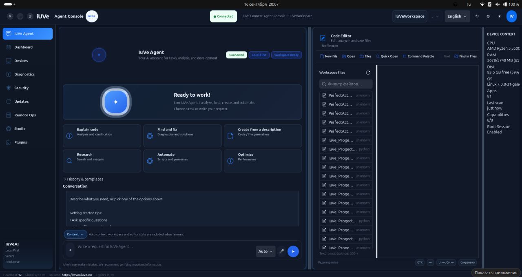The image size is (522, 277).
Task: Focus the Write a request for IuVe Agent field
Action: point(165,247)
